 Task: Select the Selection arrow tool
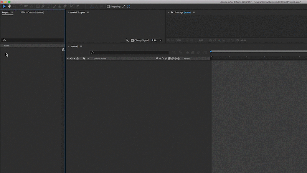(x=4, y=6)
